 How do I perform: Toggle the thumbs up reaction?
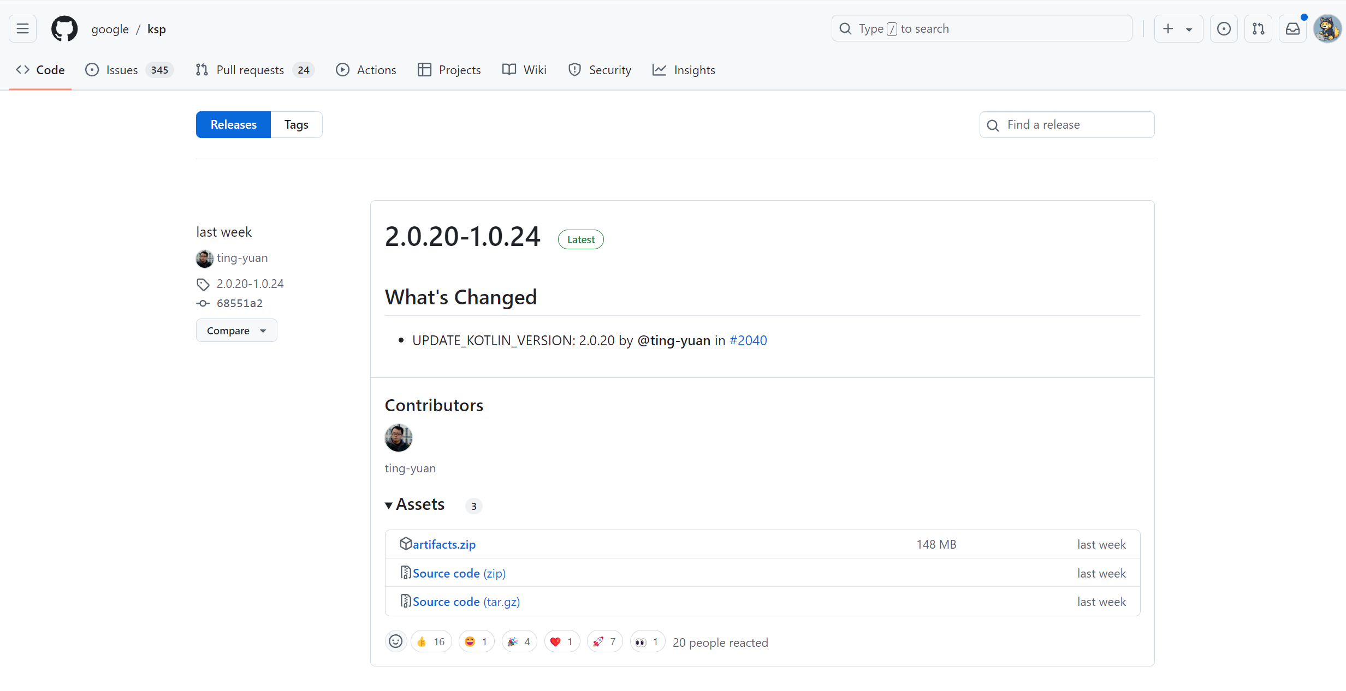(x=431, y=641)
